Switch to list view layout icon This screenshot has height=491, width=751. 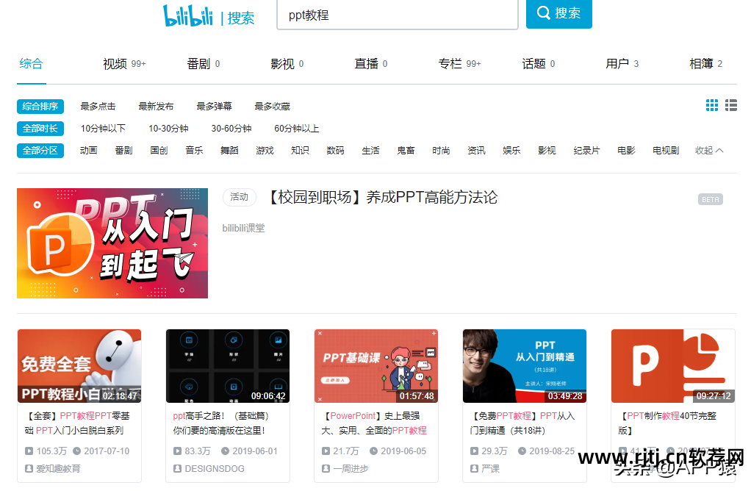pyautogui.click(x=731, y=105)
